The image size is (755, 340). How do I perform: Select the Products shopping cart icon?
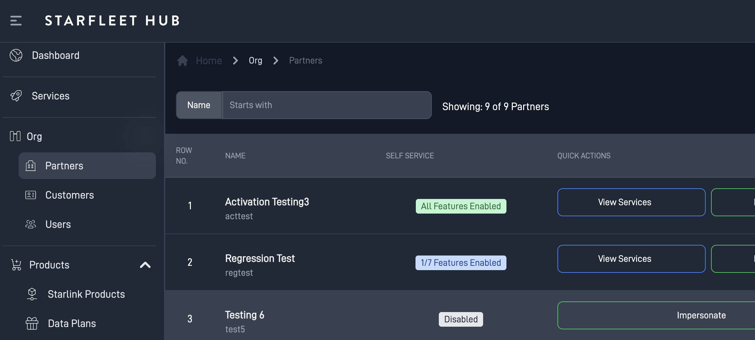(x=16, y=264)
